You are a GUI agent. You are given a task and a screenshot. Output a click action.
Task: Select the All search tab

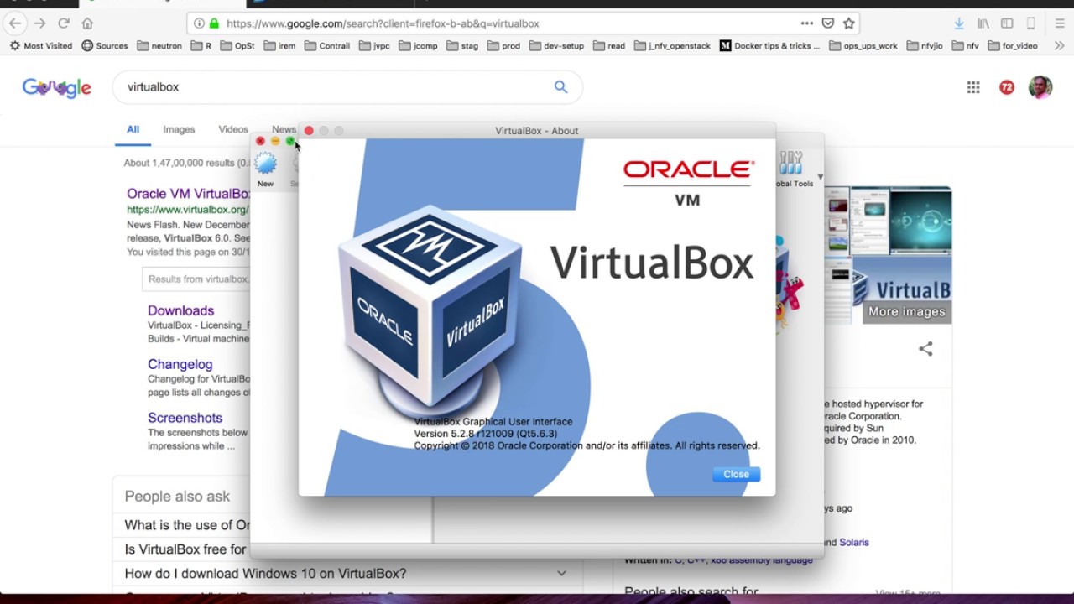133,129
